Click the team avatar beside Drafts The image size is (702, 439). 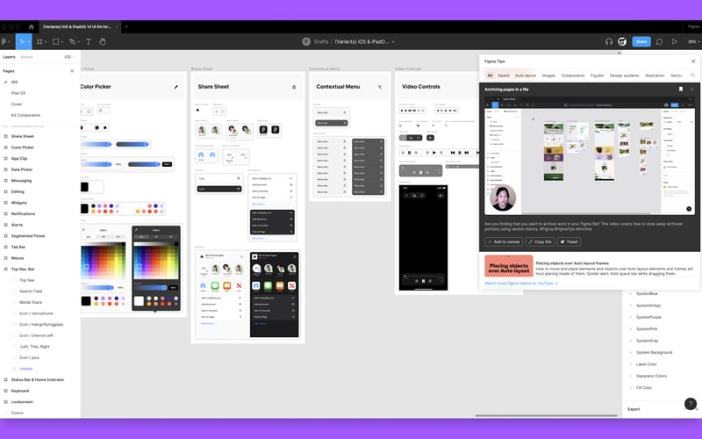[306, 41]
